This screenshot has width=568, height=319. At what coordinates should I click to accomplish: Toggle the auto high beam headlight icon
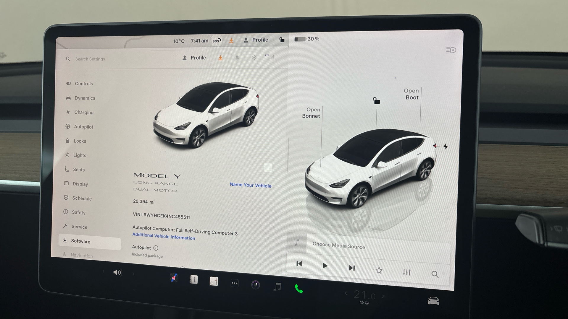(x=451, y=50)
